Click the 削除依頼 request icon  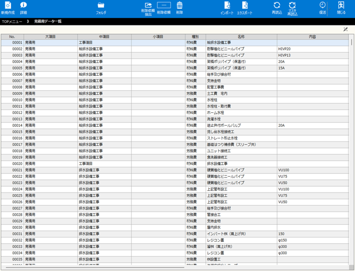[x=164, y=5]
